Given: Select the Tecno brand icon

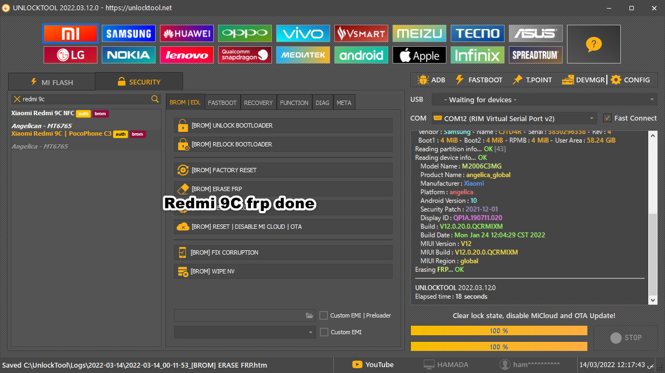Looking at the screenshot, I should point(477,33).
